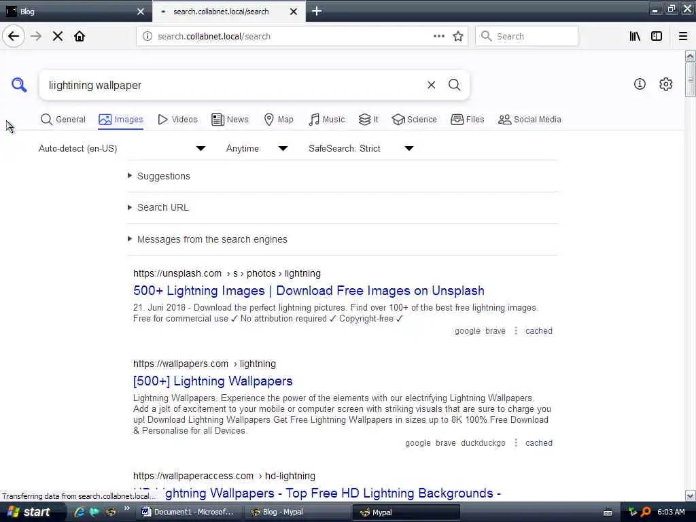Screen dimensions: 696x522
Task: Open more options for Unsplash result
Action: 516,331
